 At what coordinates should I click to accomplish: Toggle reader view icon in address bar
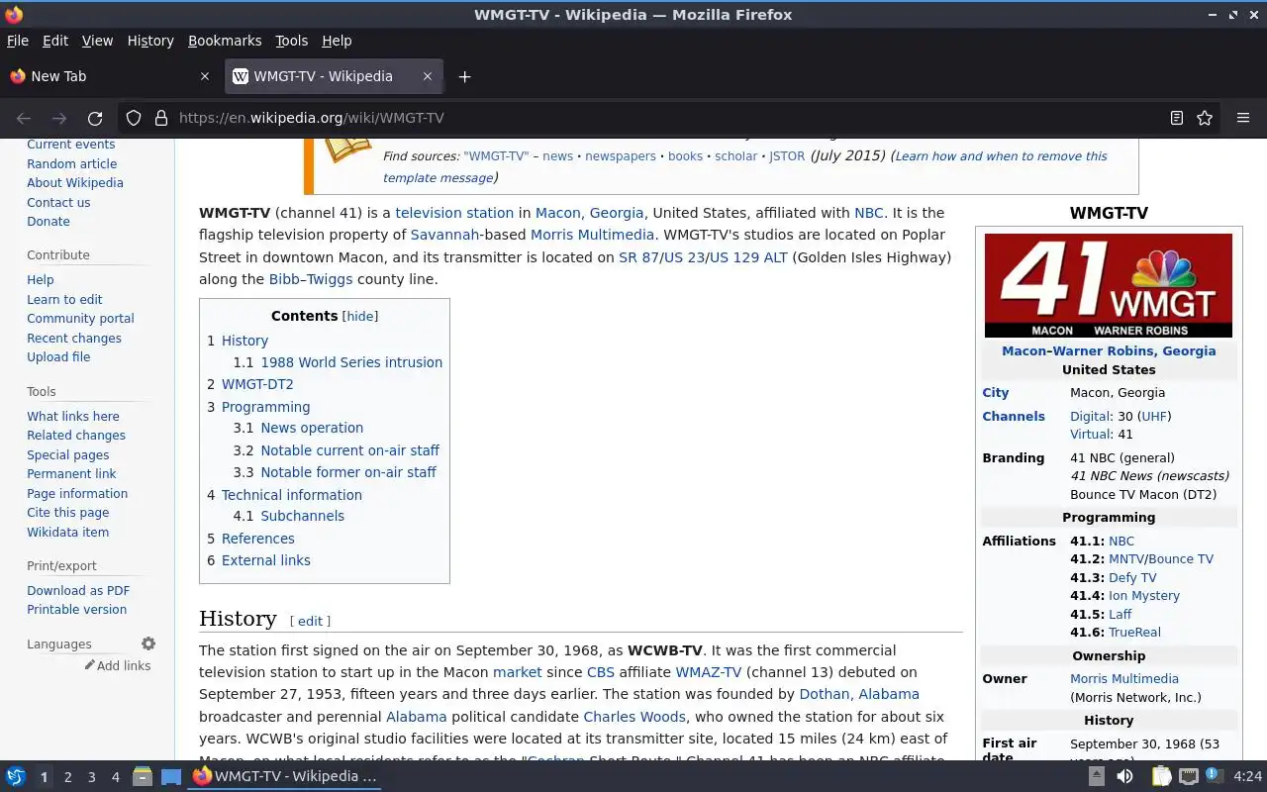tap(1176, 118)
